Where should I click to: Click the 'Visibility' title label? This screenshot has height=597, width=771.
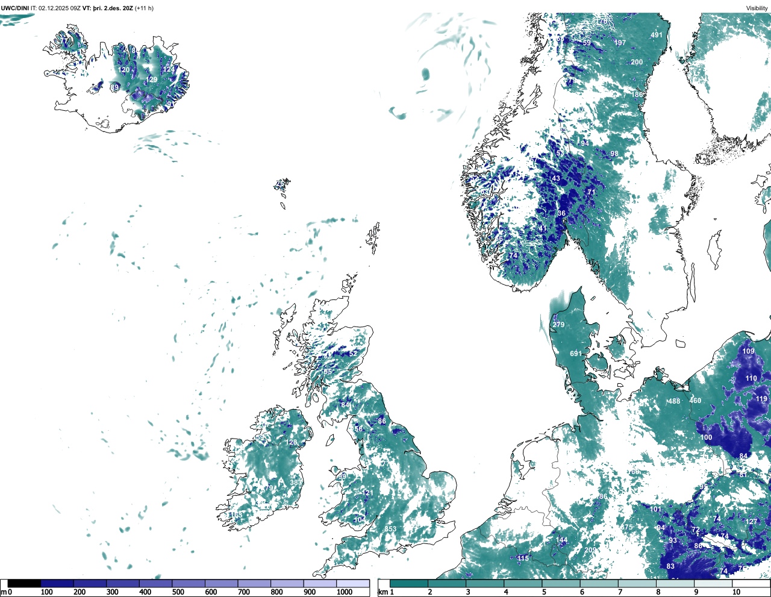click(757, 8)
